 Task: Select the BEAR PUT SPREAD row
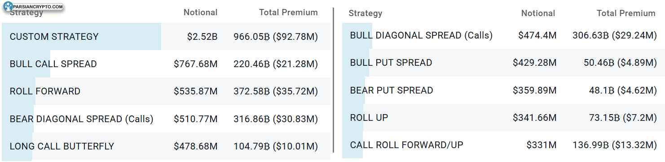(503, 90)
